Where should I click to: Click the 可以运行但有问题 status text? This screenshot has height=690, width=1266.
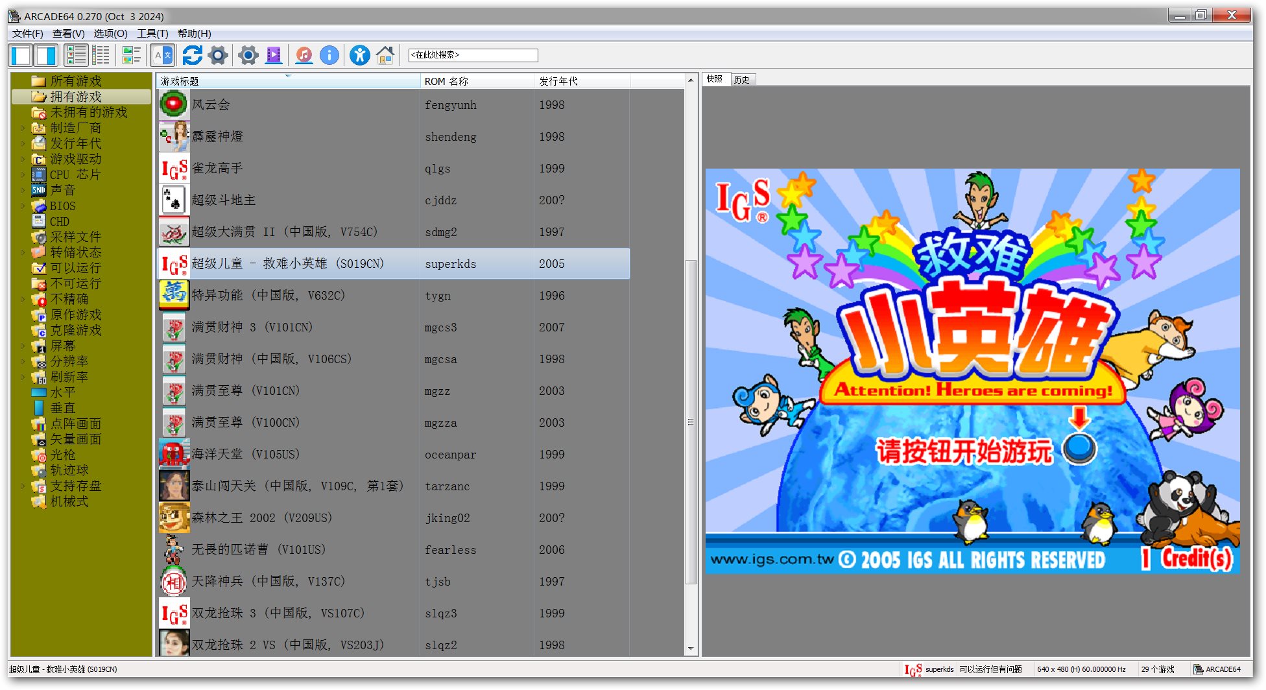(990, 669)
